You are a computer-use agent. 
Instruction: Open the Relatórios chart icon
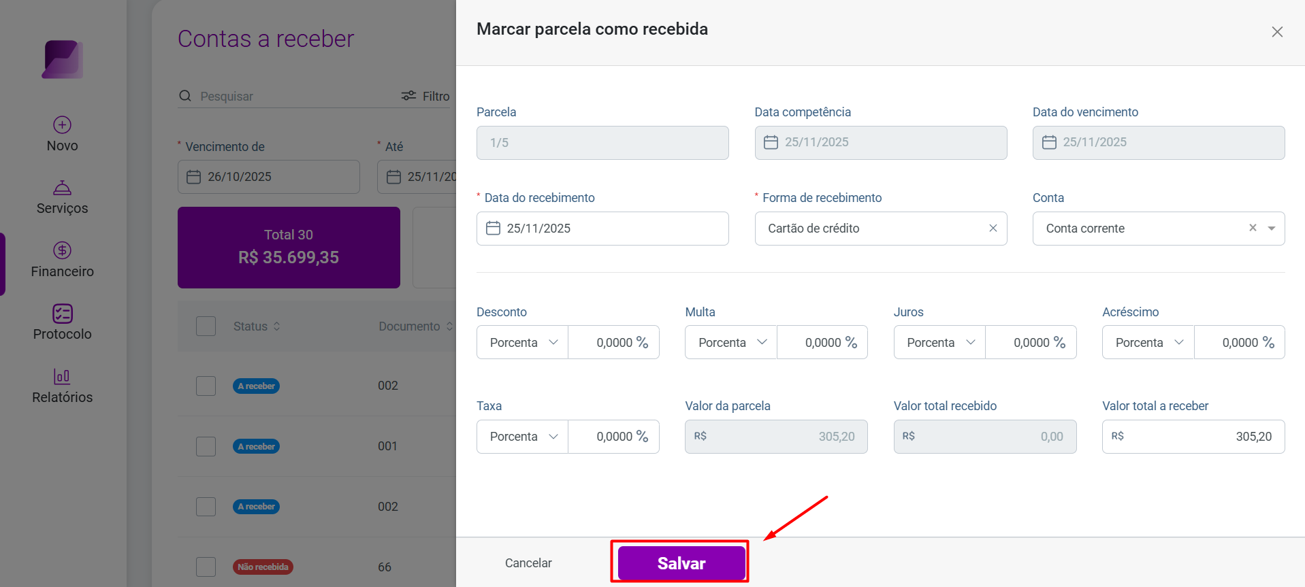pos(62,376)
